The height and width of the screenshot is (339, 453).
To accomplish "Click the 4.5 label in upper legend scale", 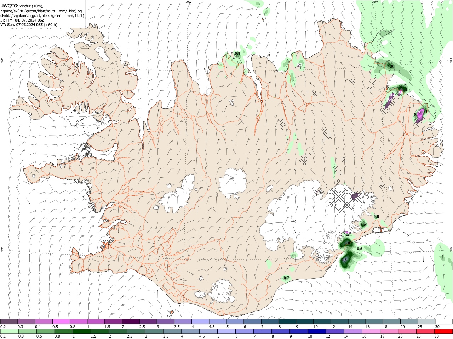I will (212, 327).
